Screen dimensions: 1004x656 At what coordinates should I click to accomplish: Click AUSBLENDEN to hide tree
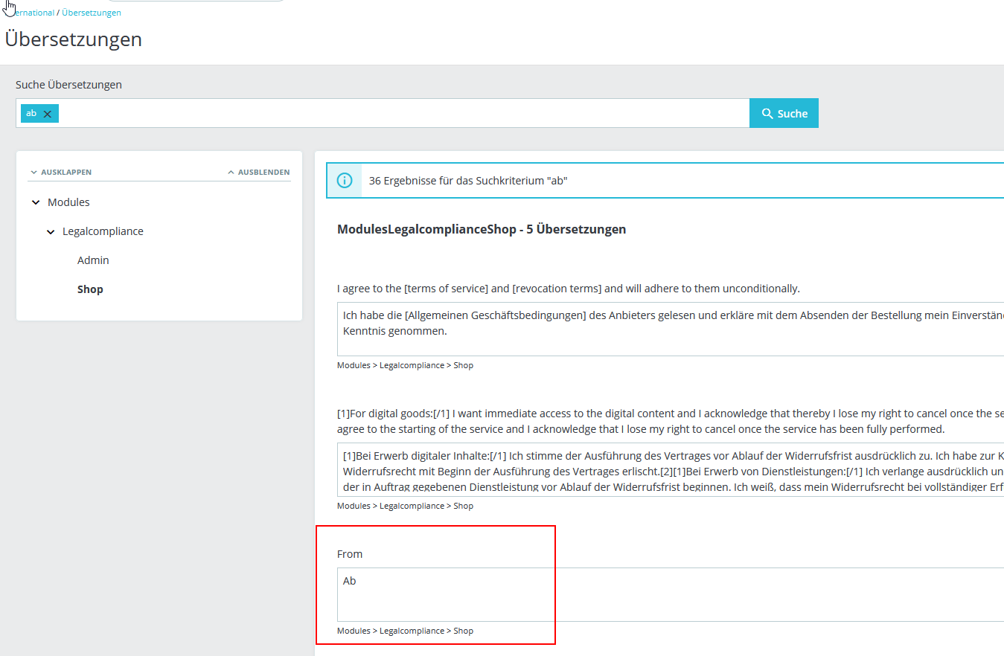pyautogui.click(x=258, y=172)
